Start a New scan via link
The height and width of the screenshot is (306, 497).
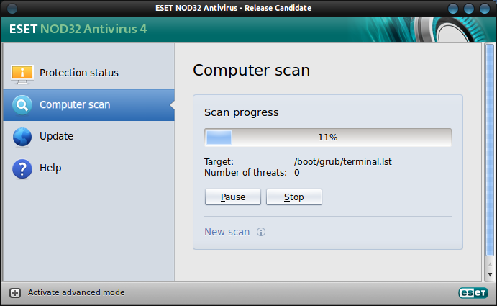227,232
